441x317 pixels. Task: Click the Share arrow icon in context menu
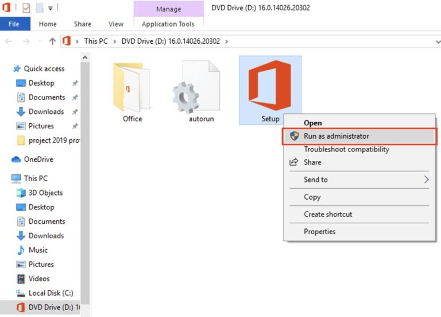coord(293,162)
